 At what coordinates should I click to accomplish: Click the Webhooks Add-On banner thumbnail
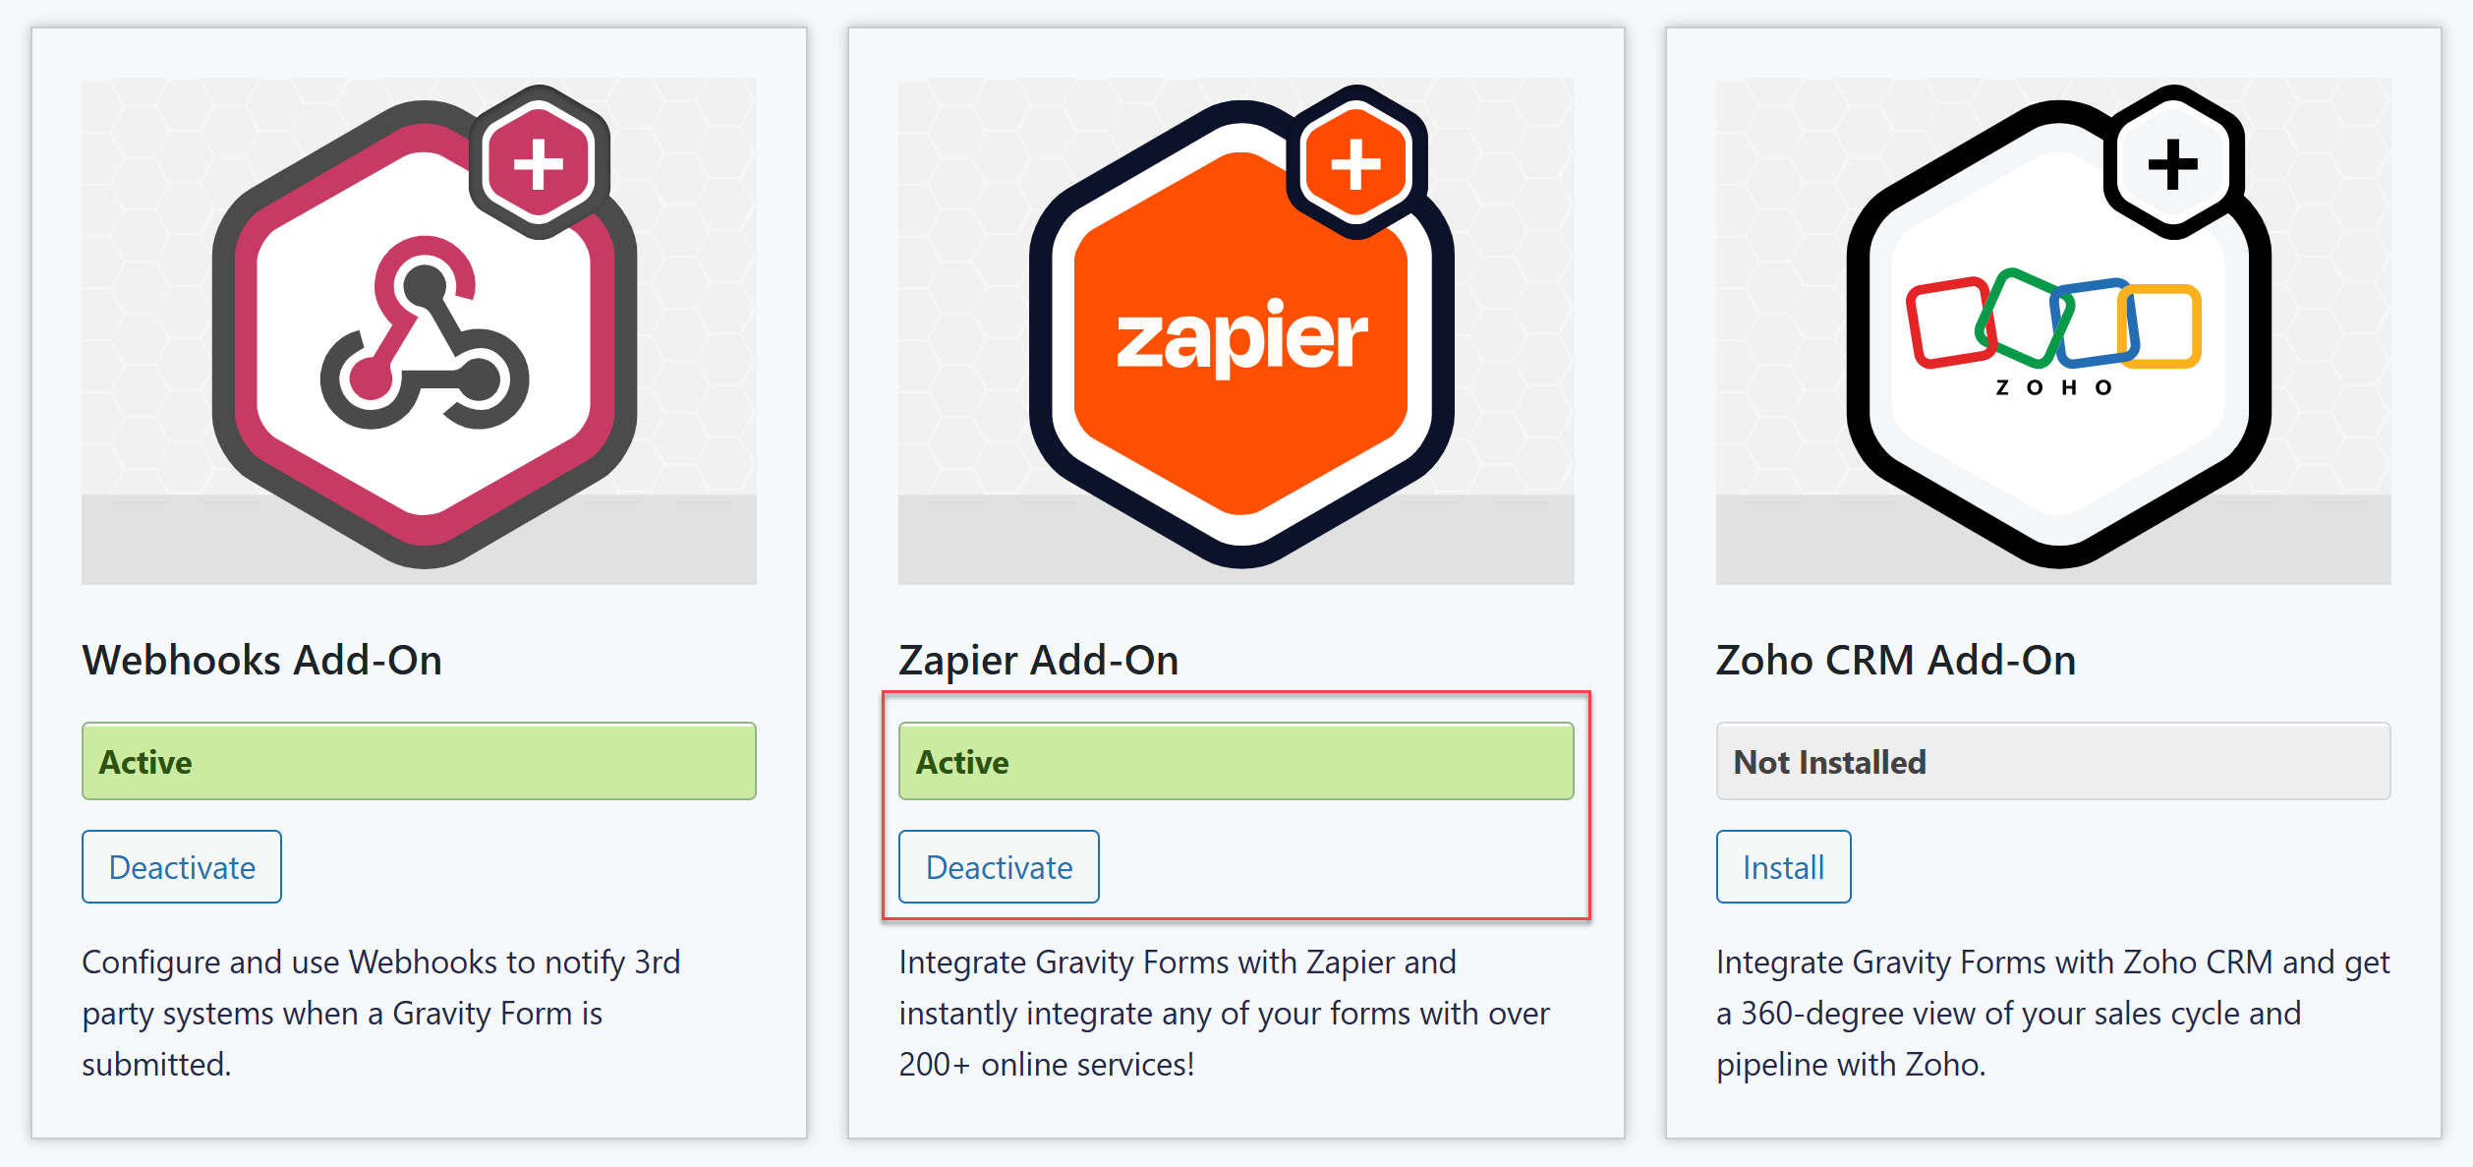[418, 331]
